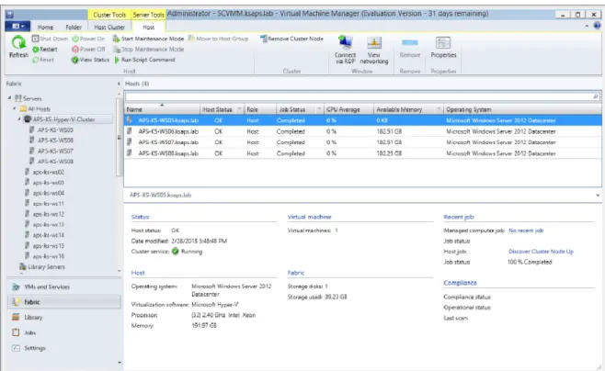Sort hosts by the Name column

point(162,109)
